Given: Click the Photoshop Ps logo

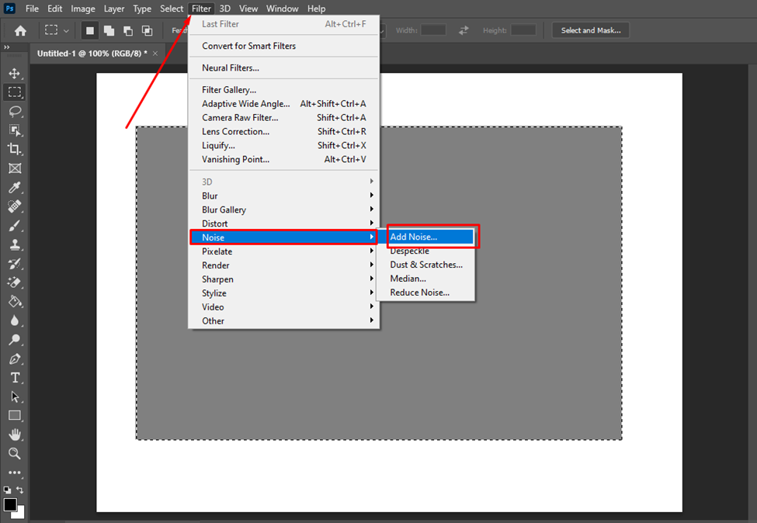Looking at the screenshot, I should click(9, 9).
